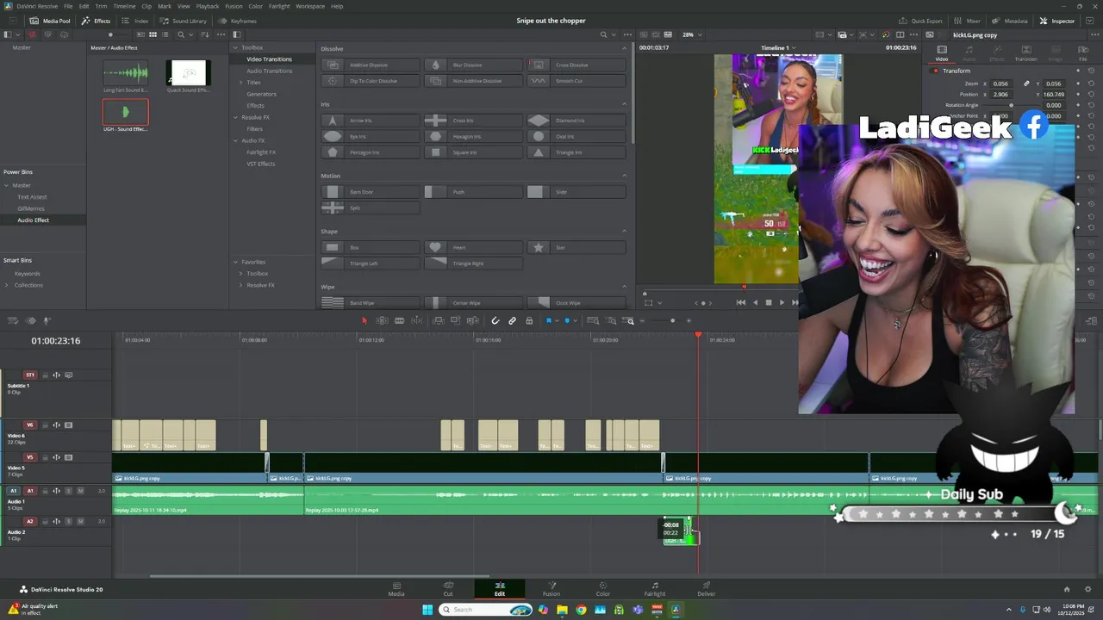Image resolution: width=1103 pixels, height=620 pixels.
Task: Click Zoom X value field 0.056
Action: pyautogui.click(x=1001, y=84)
